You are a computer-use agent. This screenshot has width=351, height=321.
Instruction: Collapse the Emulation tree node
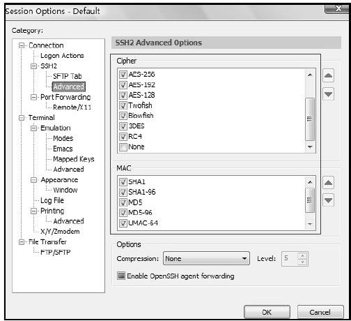point(33,128)
